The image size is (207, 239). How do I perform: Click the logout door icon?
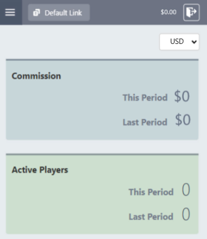coord(191,12)
